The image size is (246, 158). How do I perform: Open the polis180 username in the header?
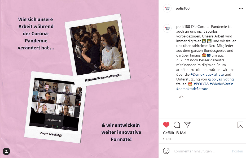pos(182,8)
